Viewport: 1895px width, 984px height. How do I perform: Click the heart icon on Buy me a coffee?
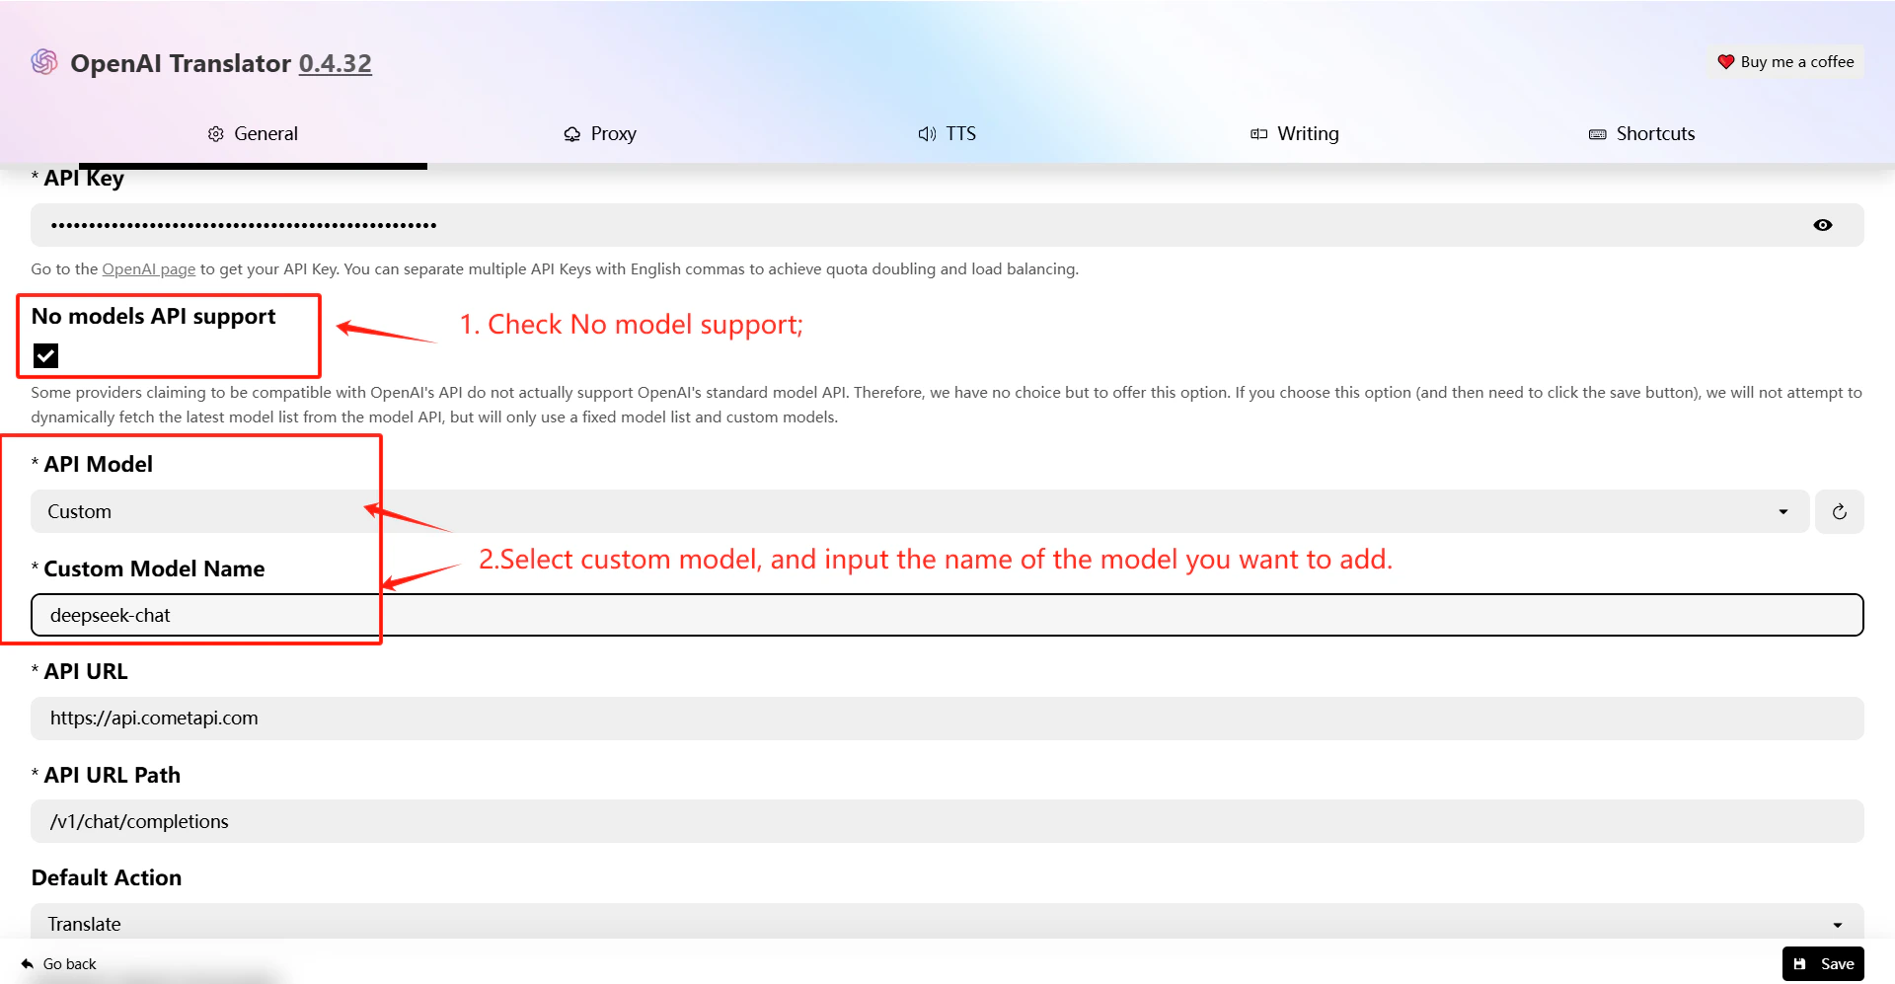1726,61
